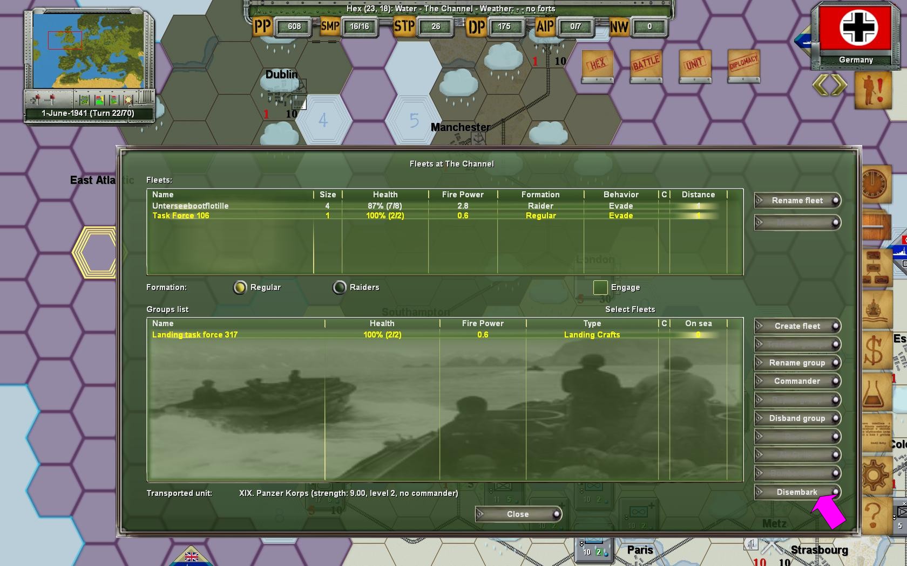
Task: Toggle the third colored map mode icon
Action: (113, 100)
